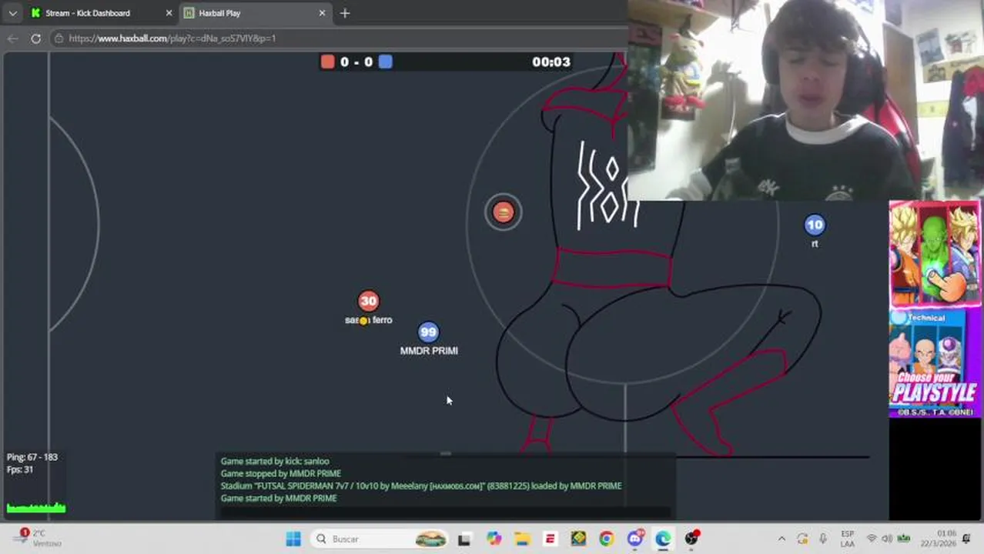Viewport: 984px width, 554px height.
Task: Open OBS Studio from the taskbar
Action: 691,539
